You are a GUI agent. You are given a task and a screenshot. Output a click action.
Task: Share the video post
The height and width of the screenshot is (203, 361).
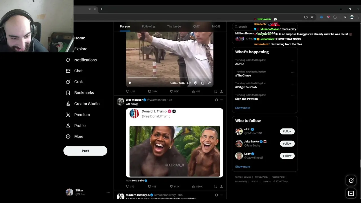coord(221,91)
